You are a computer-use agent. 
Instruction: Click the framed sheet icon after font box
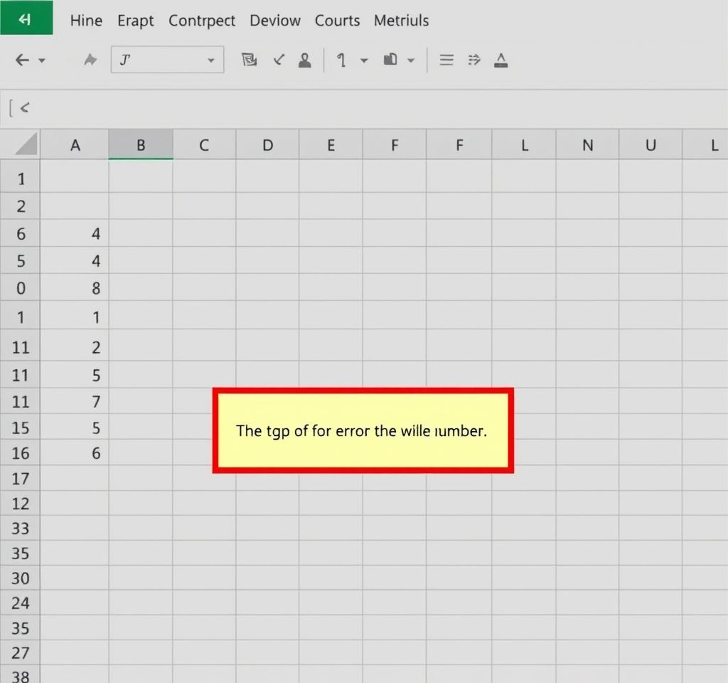coord(250,60)
